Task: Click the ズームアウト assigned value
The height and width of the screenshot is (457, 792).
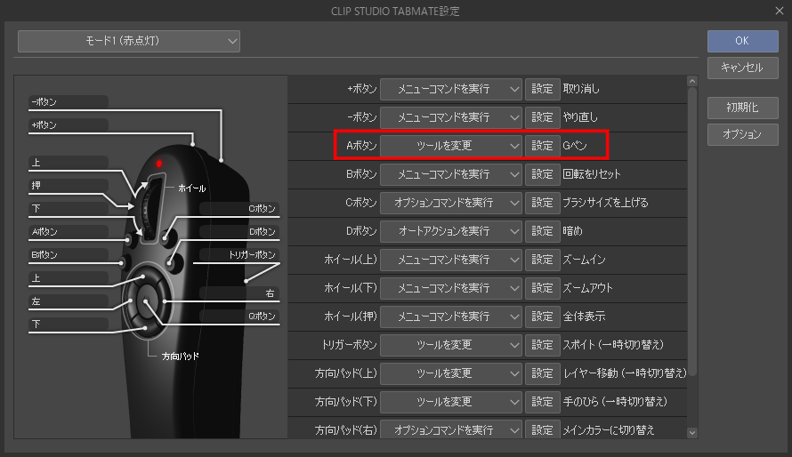Action: coord(587,288)
